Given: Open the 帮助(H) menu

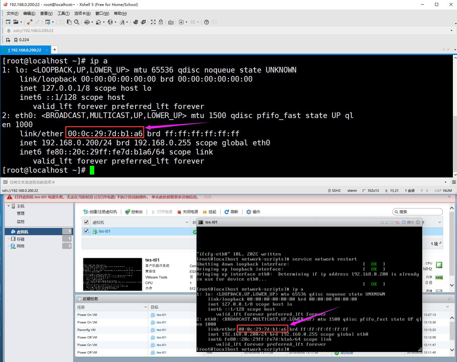Looking at the screenshot, I should pyautogui.click(x=120, y=13).
